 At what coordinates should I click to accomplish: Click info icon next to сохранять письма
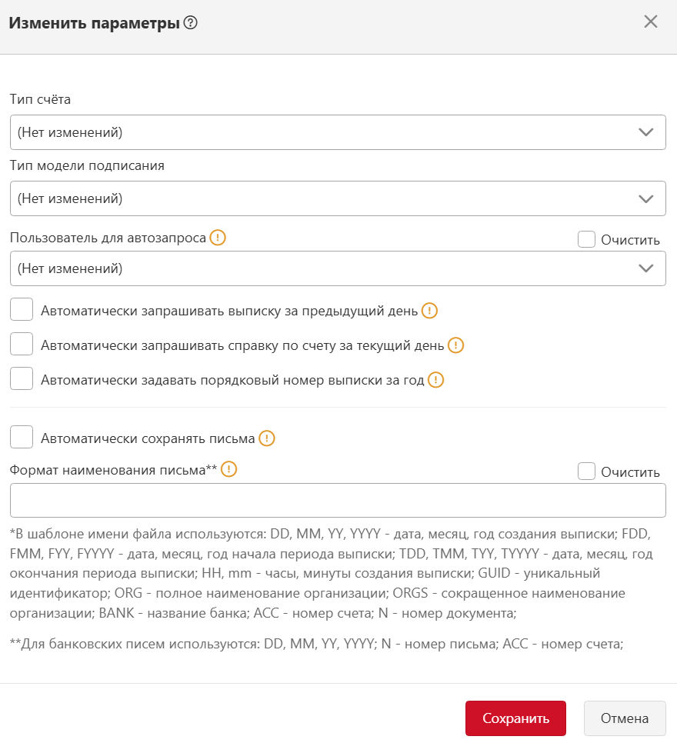pos(266,438)
